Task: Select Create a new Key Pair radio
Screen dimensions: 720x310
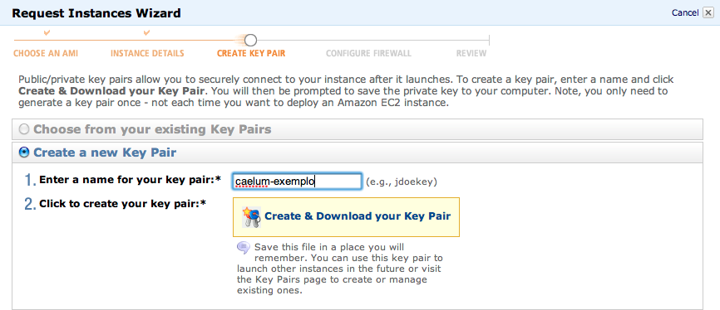Action: pos(23,153)
